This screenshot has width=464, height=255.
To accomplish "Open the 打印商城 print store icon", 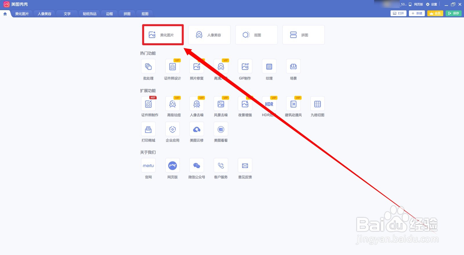I will (x=148, y=129).
